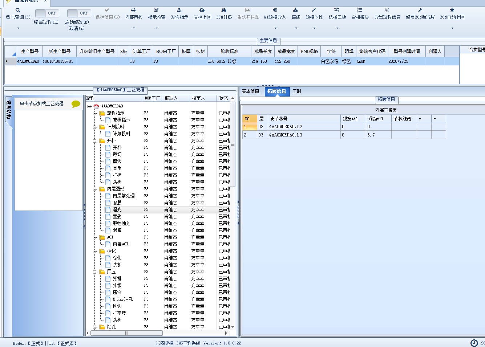Viewport: 485px width, 347px height.
Task: Click the 修复ECN丢流程 wrench icon
Action: point(420,10)
